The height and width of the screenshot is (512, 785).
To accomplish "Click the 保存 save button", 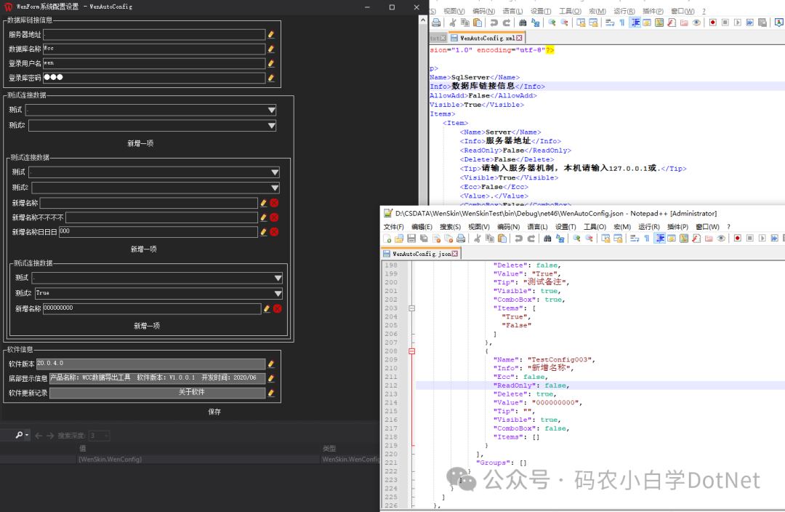I will 214,412.
